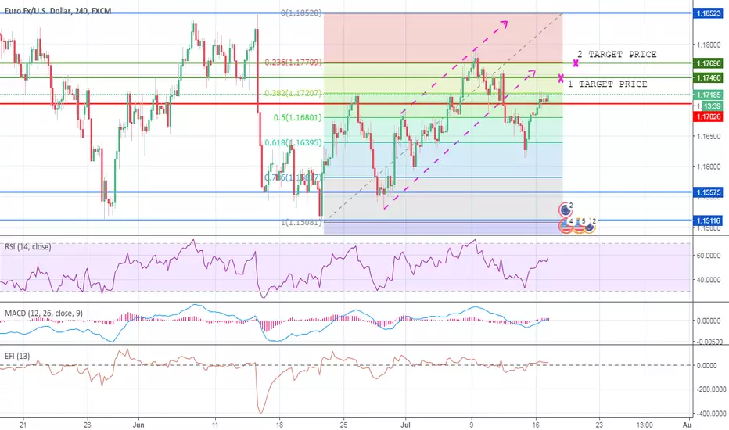Click the Fibonacci label 0.382(1.17207)
Viewport: 729px width, 430px height.
pyautogui.click(x=293, y=94)
